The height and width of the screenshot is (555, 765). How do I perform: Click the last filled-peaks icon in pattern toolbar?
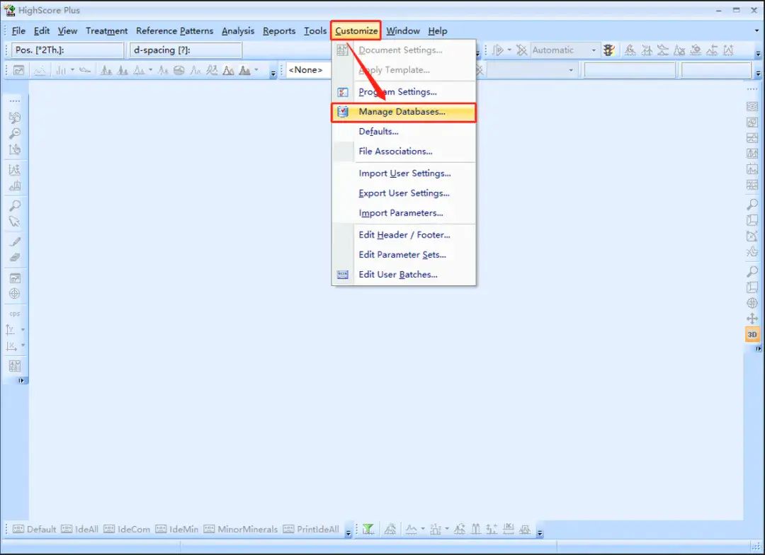245,70
